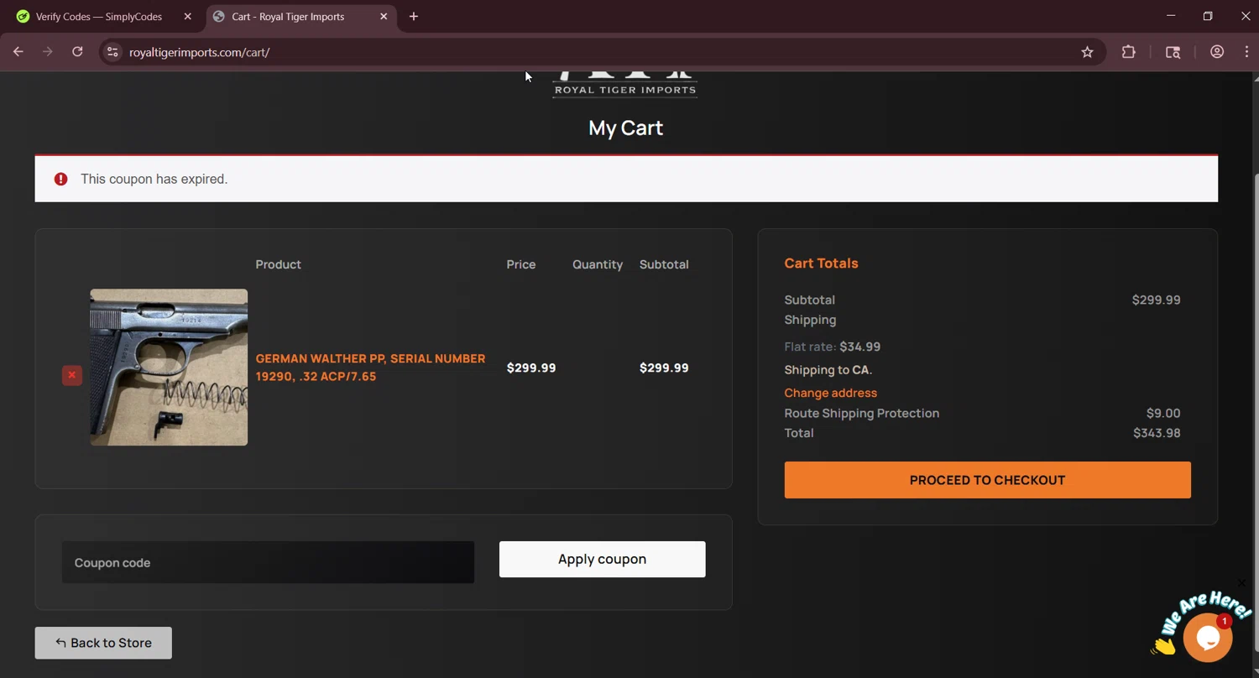Click the Flat rate: $34.99 text
Screen dimensions: 1259x678
(x=832, y=347)
